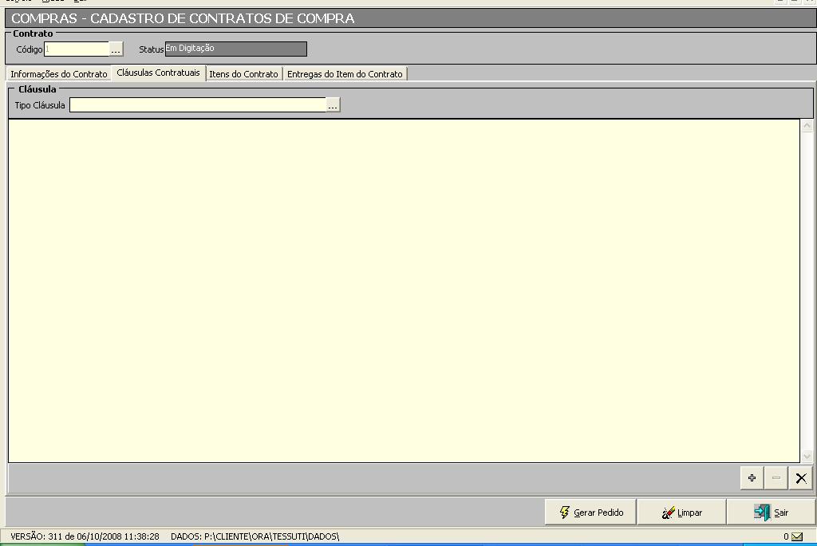
Task: Select the Cláusulas Contratuais tab
Action: pos(158,73)
